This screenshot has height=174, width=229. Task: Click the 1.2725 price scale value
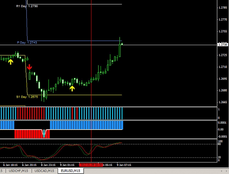coord(223,55)
